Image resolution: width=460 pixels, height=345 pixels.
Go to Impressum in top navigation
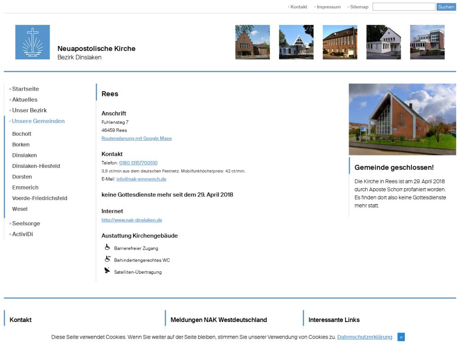328,7
